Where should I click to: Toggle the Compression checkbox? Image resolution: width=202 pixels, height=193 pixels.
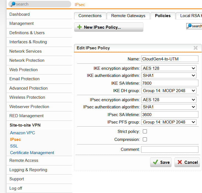click(x=145, y=140)
